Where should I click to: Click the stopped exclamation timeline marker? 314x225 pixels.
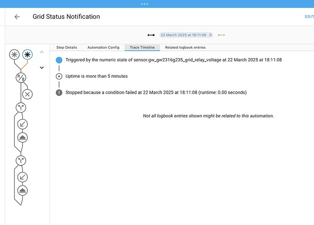(x=59, y=92)
